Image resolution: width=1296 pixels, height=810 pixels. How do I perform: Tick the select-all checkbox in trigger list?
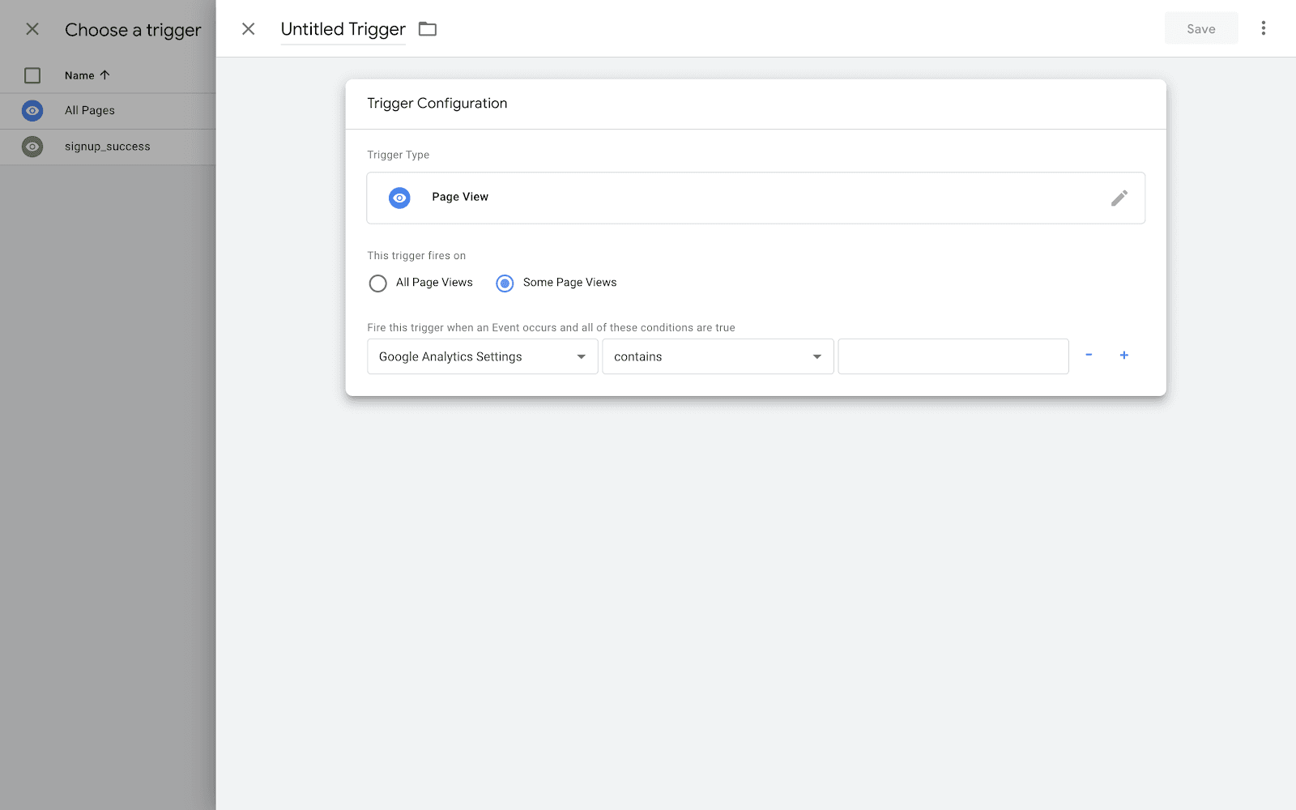point(32,75)
